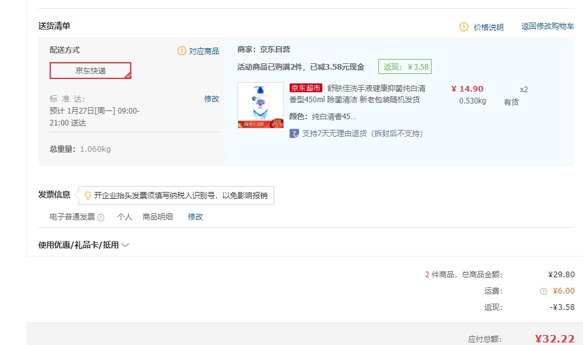Click the 商家：京东自营 merchant label
Image resolution: width=583 pixels, height=345 pixels.
pyautogui.click(x=264, y=50)
